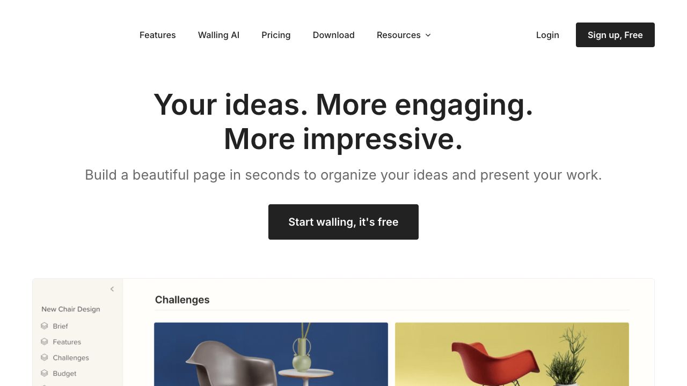Viewport: 687px width, 386px height.
Task: Open the red chair image on yellow background
Action: point(511,354)
